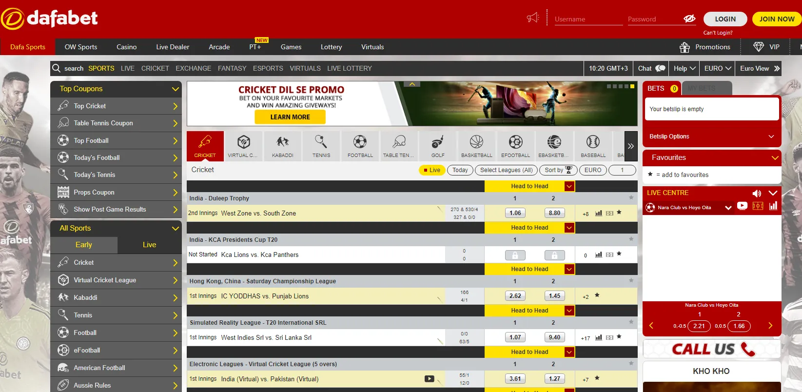Favourite West Indies Srl vs. Sri Lanka Srl

(619, 337)
